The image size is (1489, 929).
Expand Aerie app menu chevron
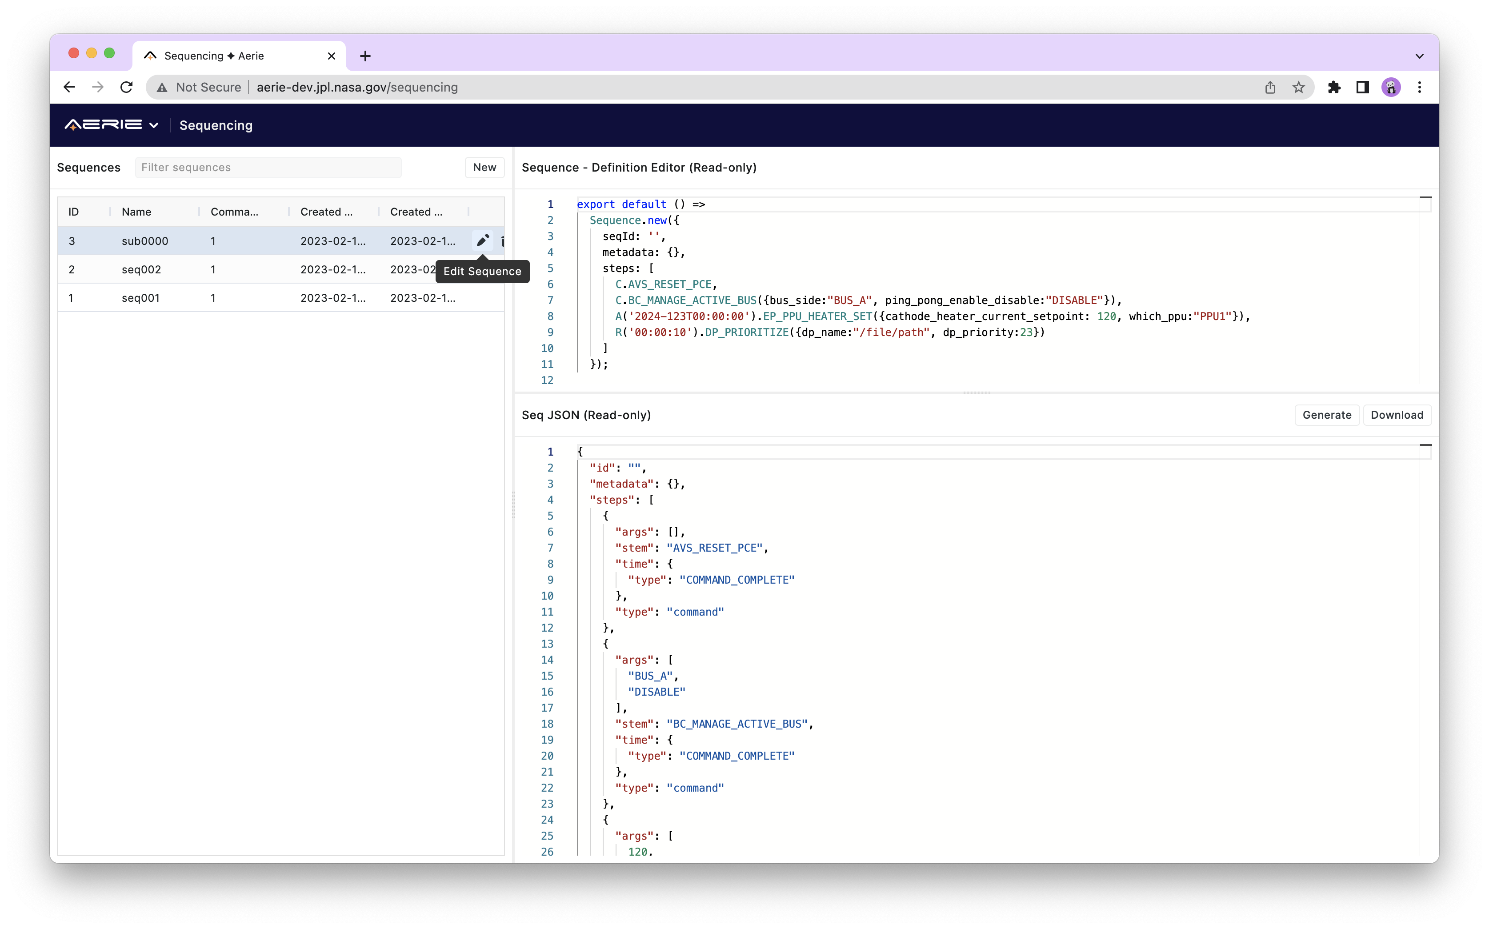pyautogui.click(x=154, y=125)
